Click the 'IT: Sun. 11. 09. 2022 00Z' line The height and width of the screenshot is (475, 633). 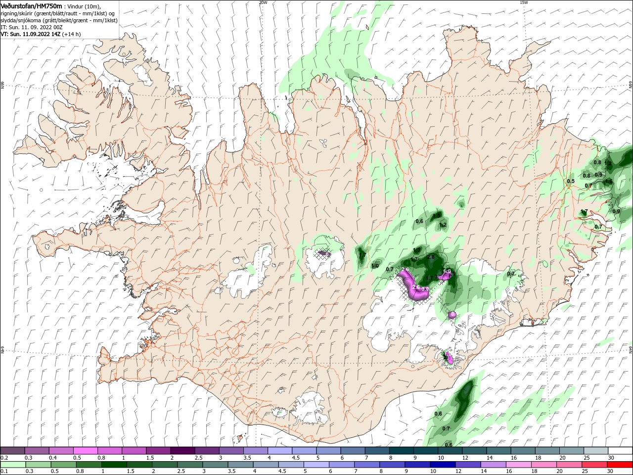[x=31, y=27]
